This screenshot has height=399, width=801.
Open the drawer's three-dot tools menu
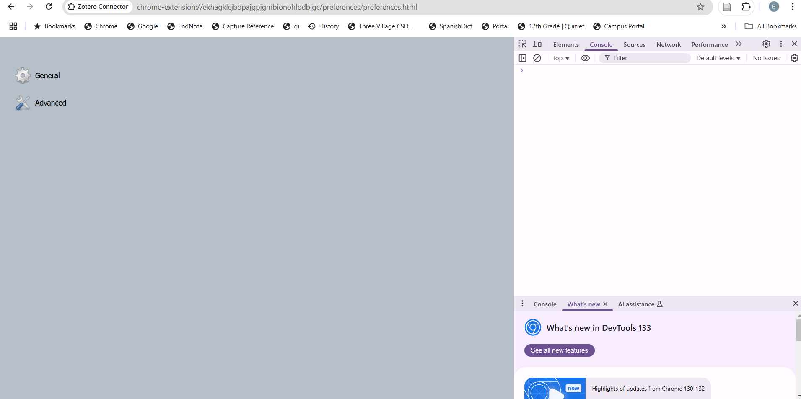coord(522,304)
